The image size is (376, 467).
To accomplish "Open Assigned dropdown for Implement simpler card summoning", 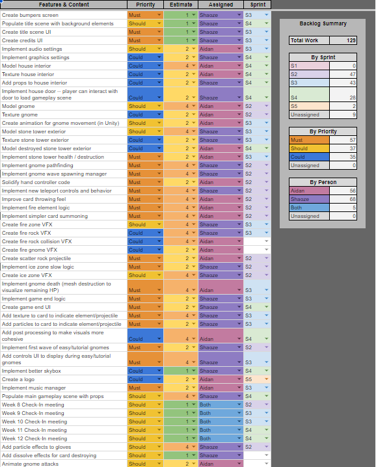I will 239,216.
